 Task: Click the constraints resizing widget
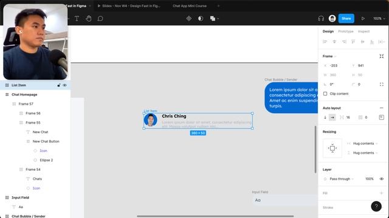point(332,148)
